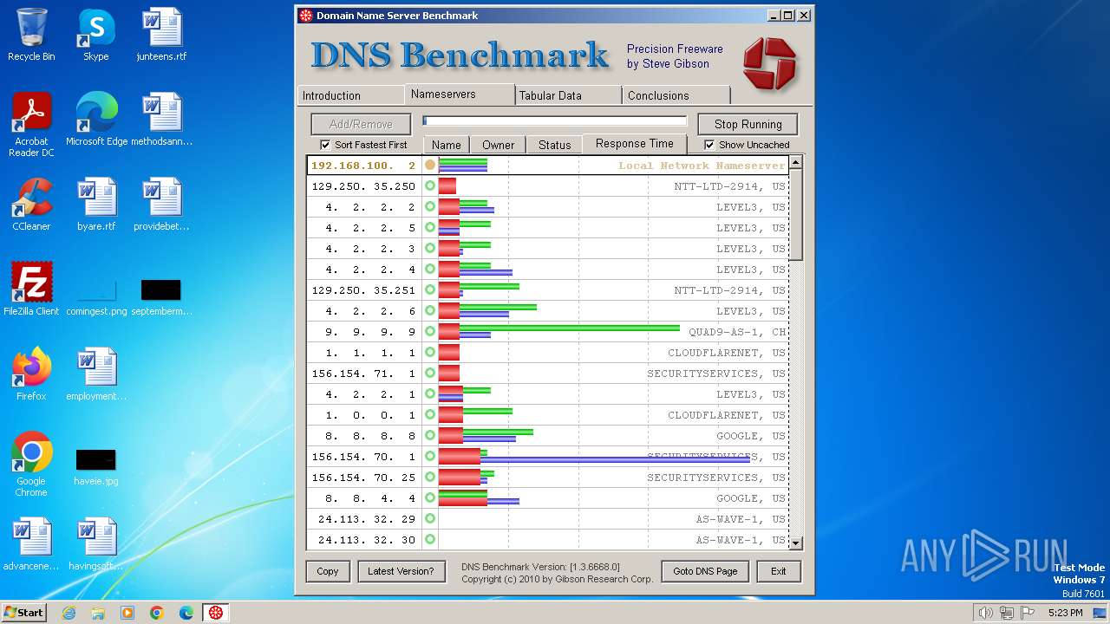Select the Owner view tab
Screen dimensions: 1110x624
coord(498,145)
